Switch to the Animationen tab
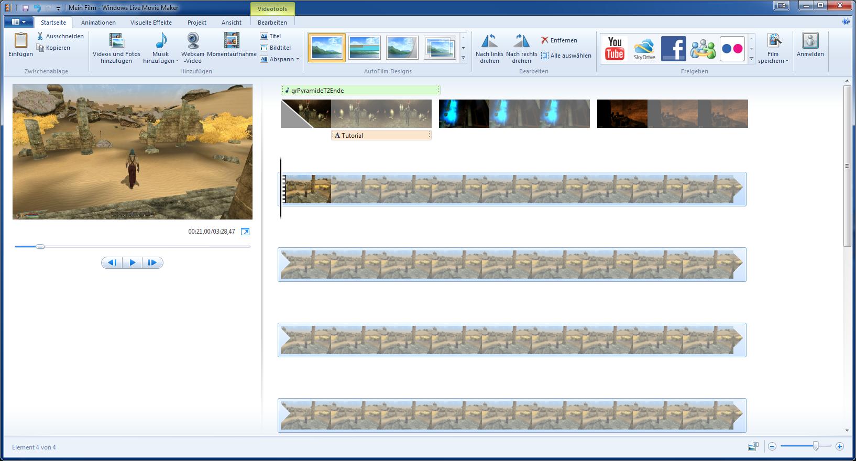 point(98,23)
